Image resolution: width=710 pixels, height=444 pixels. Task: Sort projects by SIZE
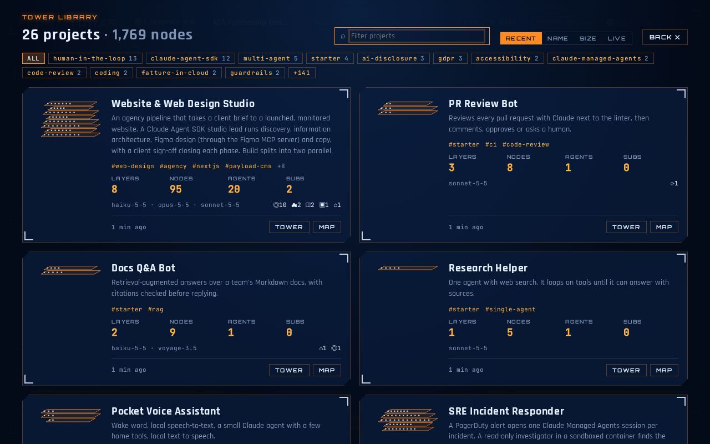588,38
